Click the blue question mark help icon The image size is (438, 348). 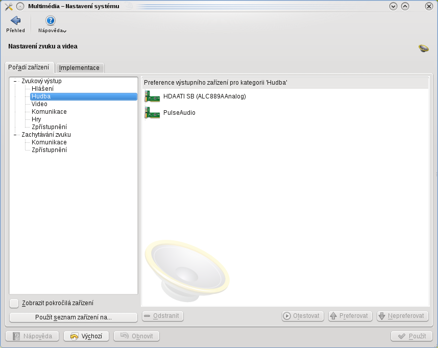pyautogui.click(x=51, y=20)
